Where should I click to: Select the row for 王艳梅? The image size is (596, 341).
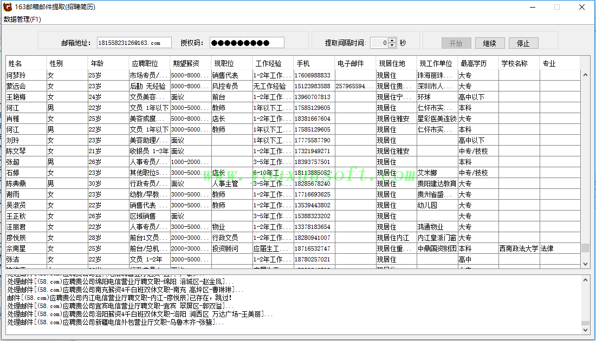[x=293, y=97]
